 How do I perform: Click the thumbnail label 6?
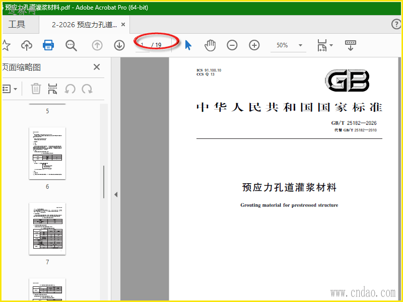pos(47,187)
